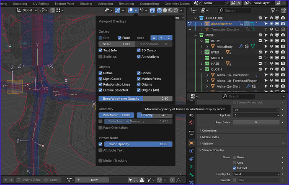Enable X-ray toggle in viewport header

(x=152, y=10)
